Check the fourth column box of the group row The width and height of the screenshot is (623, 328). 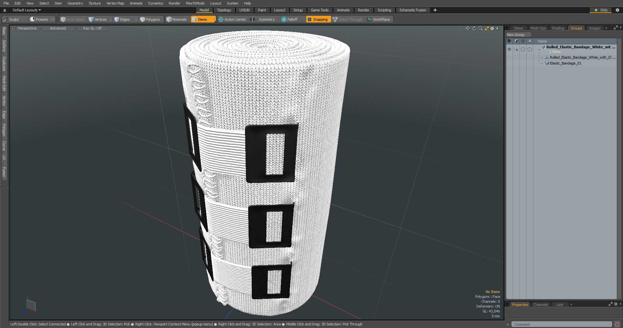530,49
